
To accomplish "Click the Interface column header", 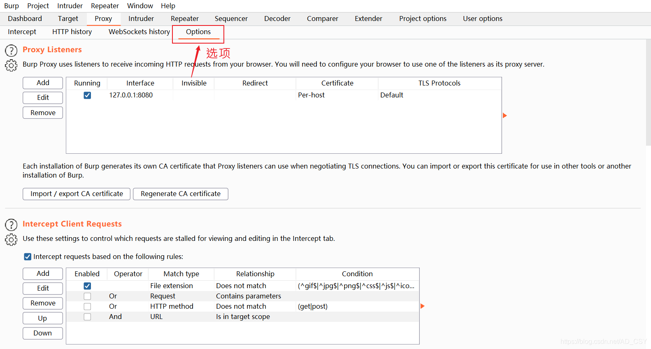I will tap(140, 83).
